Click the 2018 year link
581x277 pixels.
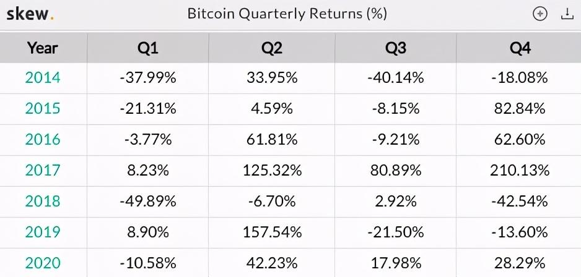pos(43,202)
